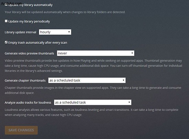The height and width of the screenshot is (139, 189).
Task: Click the Update my library automatically label text
Action: pos(30,5)
